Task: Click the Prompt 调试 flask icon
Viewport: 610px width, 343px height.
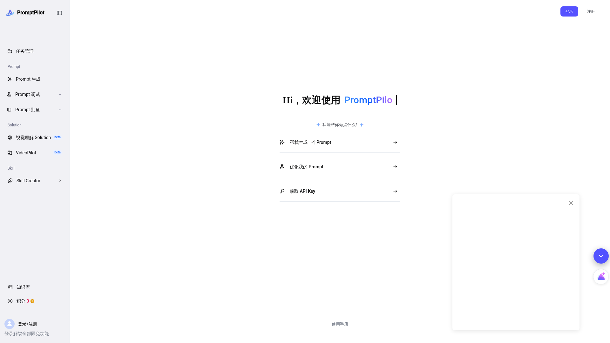Action: [x=9, y=94]
